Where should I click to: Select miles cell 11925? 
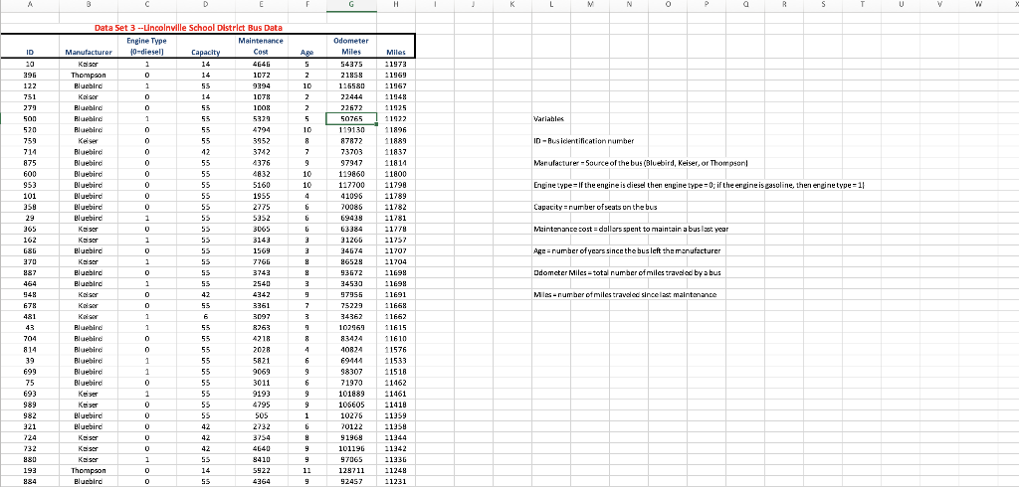tap(396, 107)
